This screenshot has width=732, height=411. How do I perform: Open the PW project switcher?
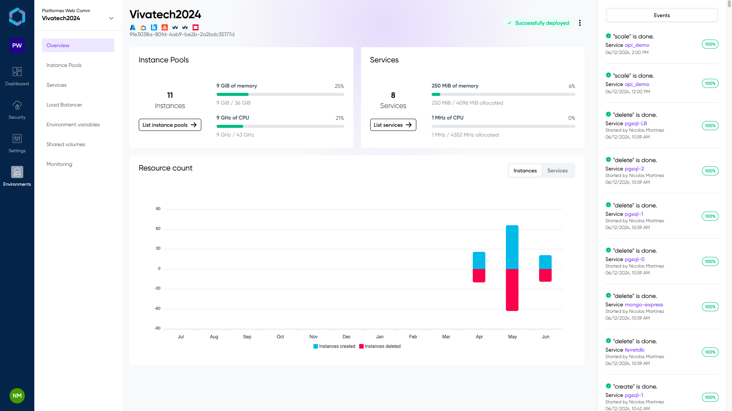point(17,46)
